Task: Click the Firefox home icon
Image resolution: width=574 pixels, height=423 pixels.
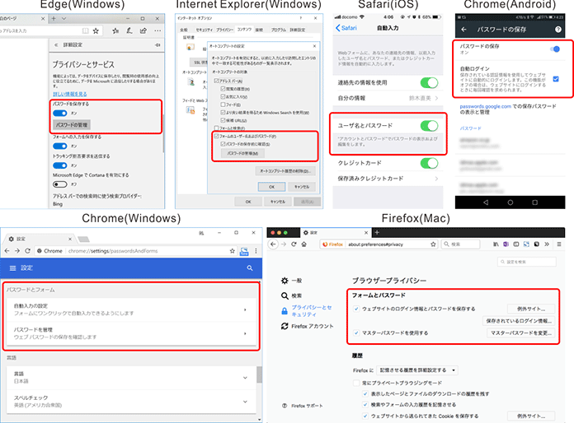Action: click(303, 244)
